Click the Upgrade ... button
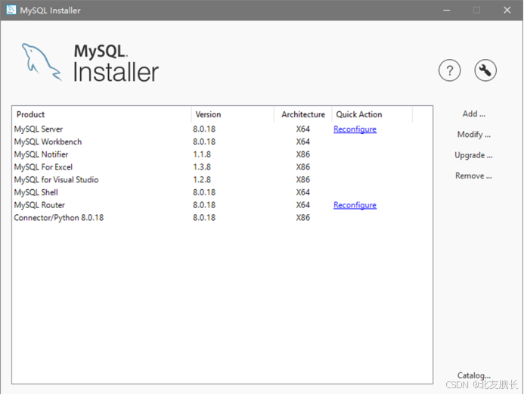Viewport: 524px width, 395px height. (x=473, y=155)
